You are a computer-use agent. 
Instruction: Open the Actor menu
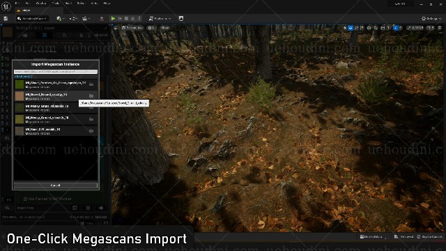[x=94, y=3]
